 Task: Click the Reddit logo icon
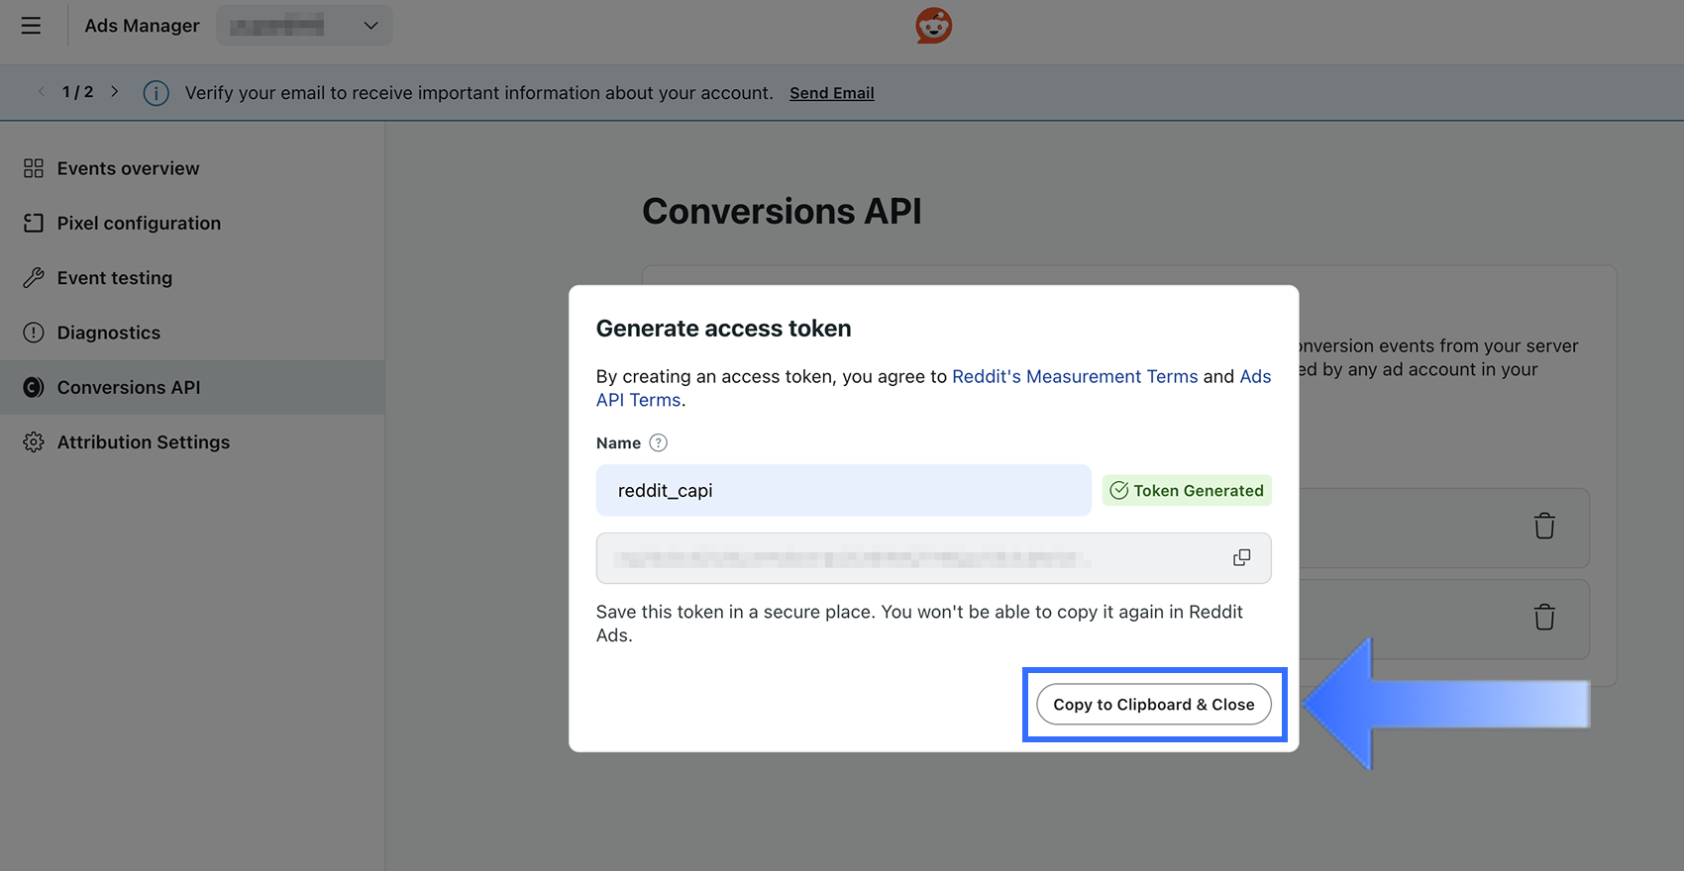(933, 26)
